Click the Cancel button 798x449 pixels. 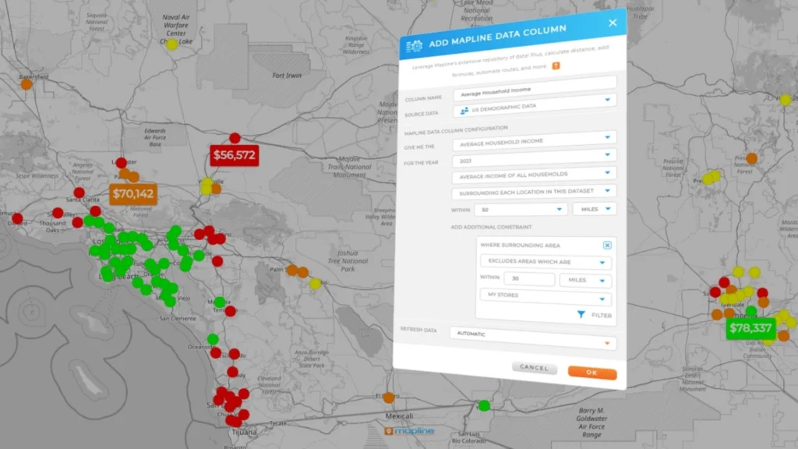pyautogui.click(x=535, y=366)
